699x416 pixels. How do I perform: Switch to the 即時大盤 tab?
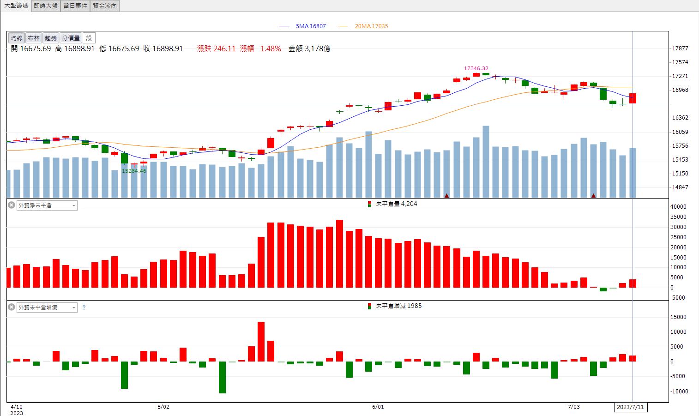pyautogui.click(x=46, y=6)
